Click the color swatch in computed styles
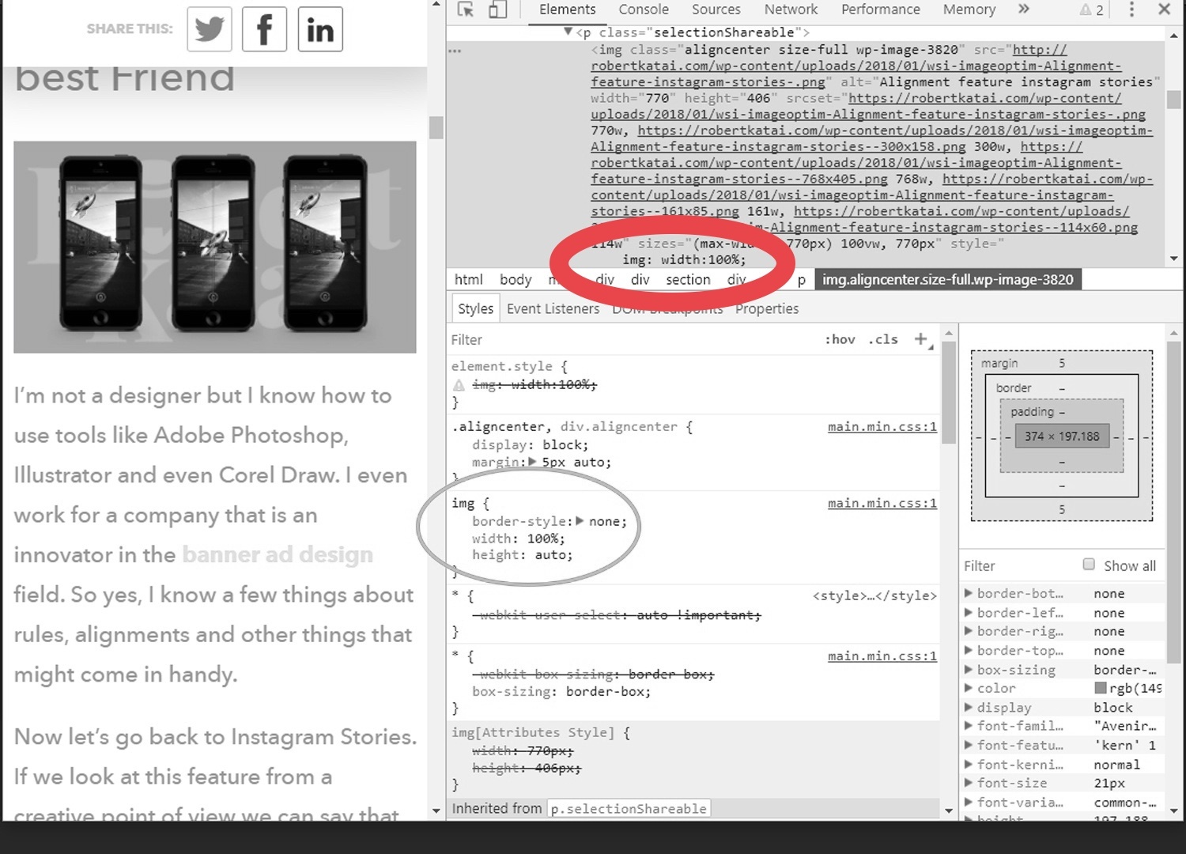 (x=1100, y=688)
